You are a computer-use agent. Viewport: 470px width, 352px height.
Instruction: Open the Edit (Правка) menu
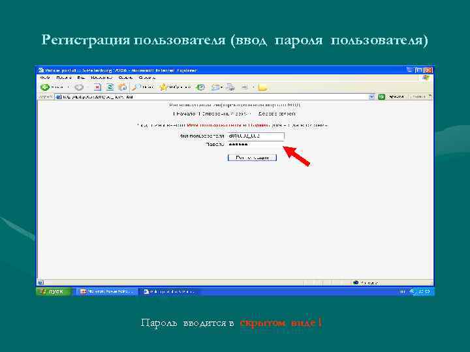[63, 78]
